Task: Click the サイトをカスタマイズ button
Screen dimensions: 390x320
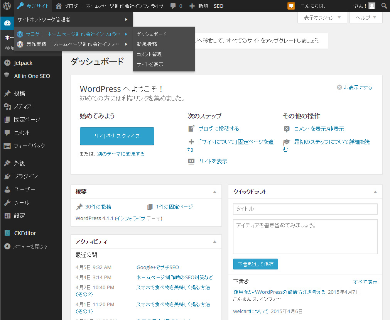Action: [117, 136]
